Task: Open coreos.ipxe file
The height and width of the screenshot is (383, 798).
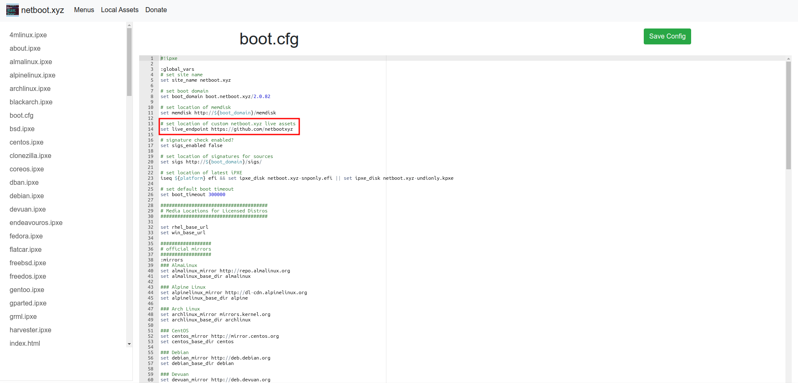Action: pos(27,169)
